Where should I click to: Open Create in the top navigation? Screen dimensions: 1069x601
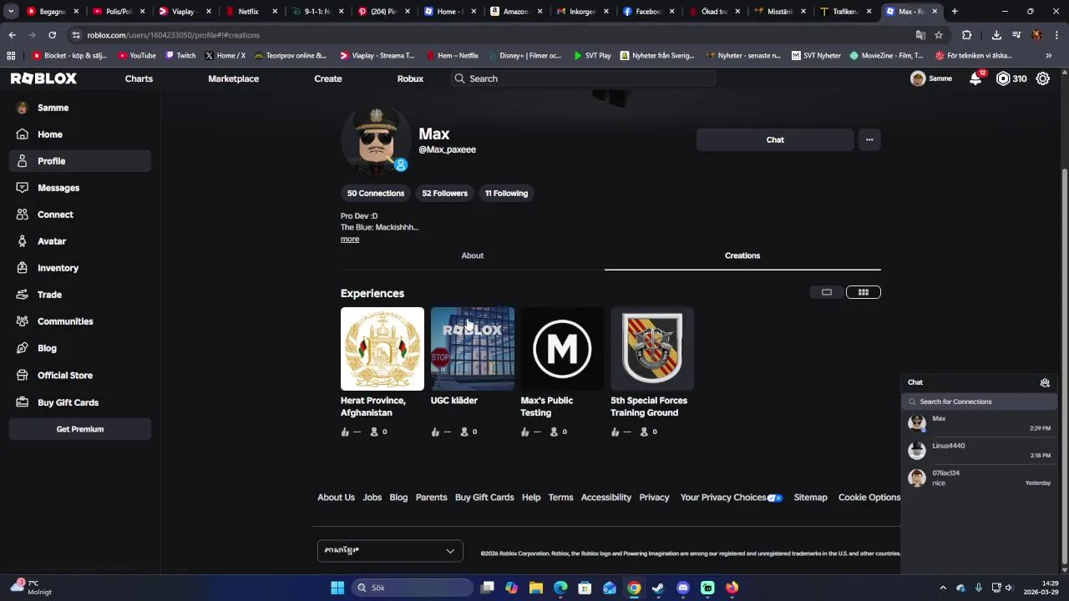(328, 78)
